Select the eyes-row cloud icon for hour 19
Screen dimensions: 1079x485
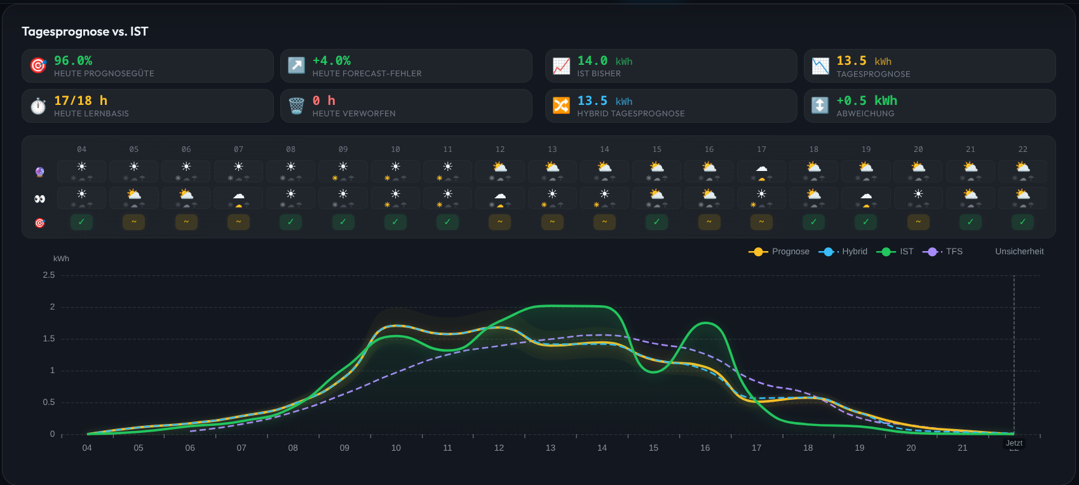click(866, 195)
